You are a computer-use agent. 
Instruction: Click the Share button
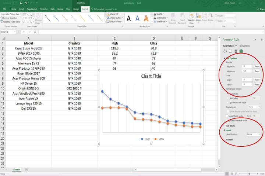click(x=260, y=9)
